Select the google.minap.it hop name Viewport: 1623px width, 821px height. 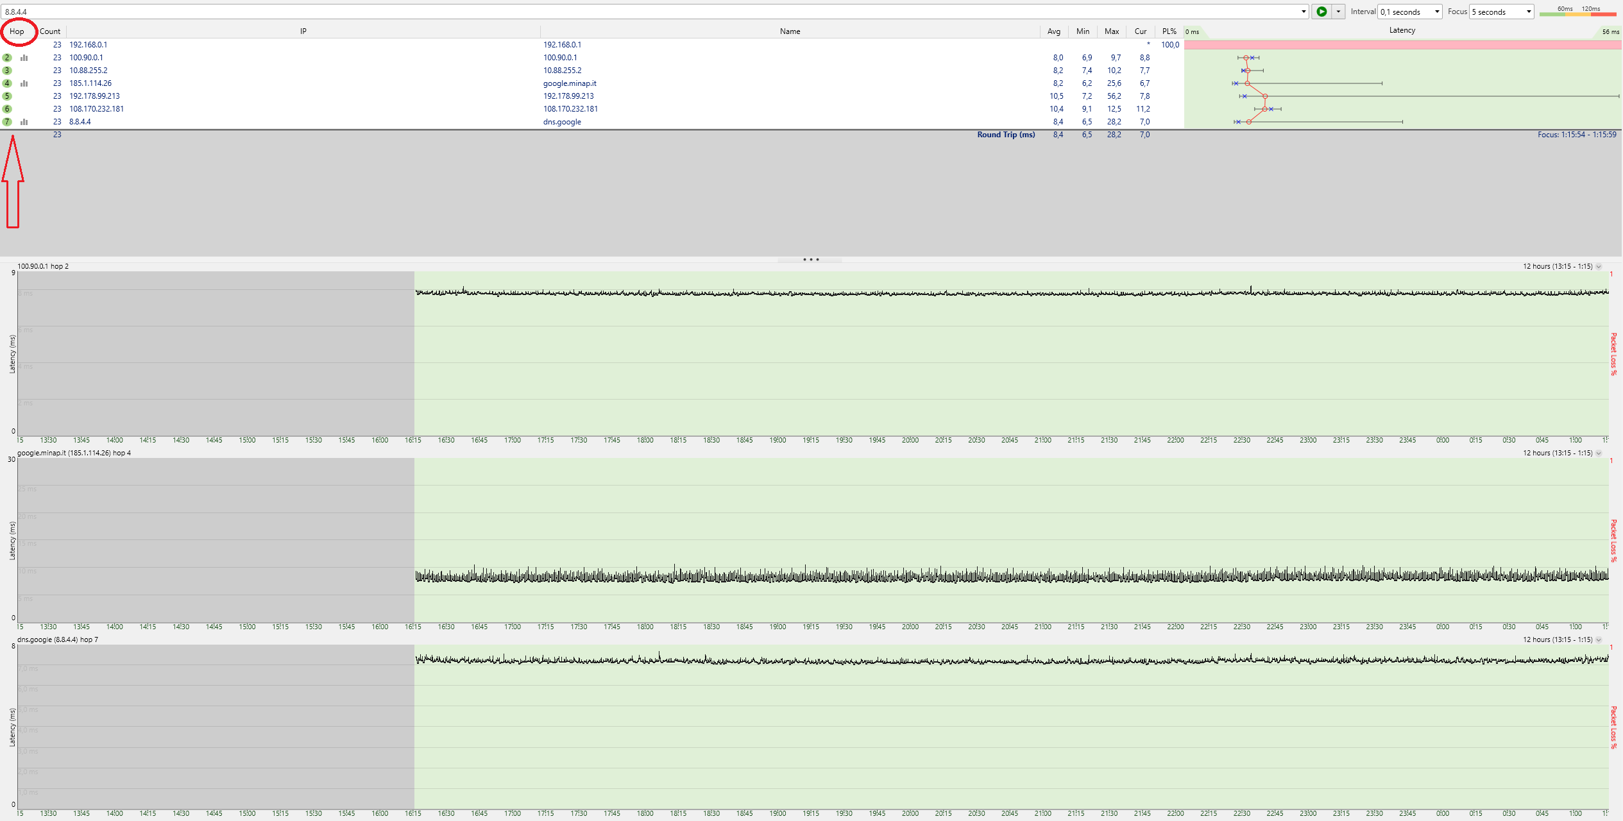[570, 83]
